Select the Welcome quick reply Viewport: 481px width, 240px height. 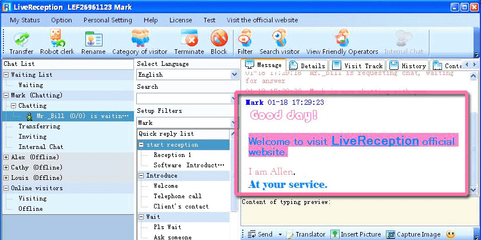click(x=165, y=186)
